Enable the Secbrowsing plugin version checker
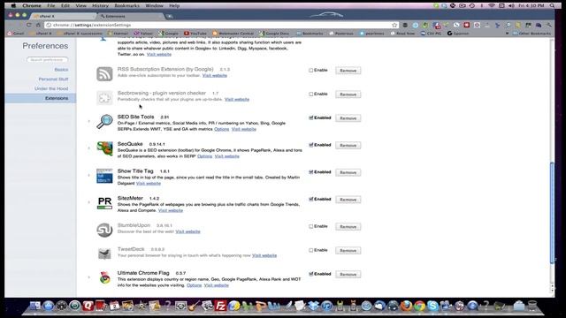The width and height of the screenshot is (566, 318). [310, 95]
